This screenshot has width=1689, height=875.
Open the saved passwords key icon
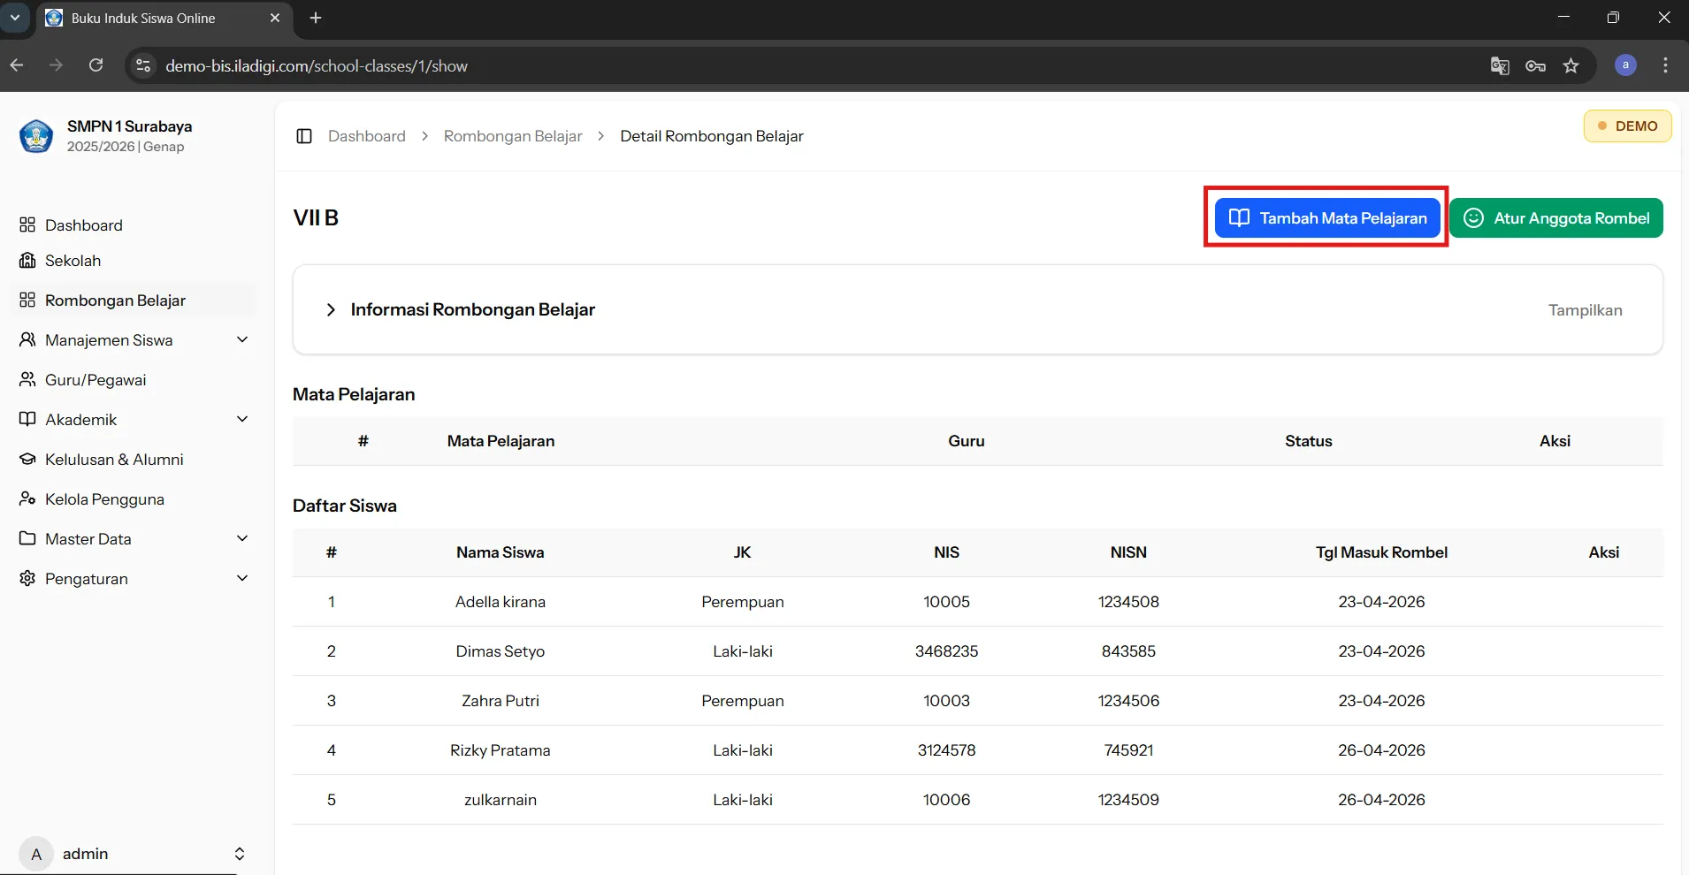(x=1536, y=65)
